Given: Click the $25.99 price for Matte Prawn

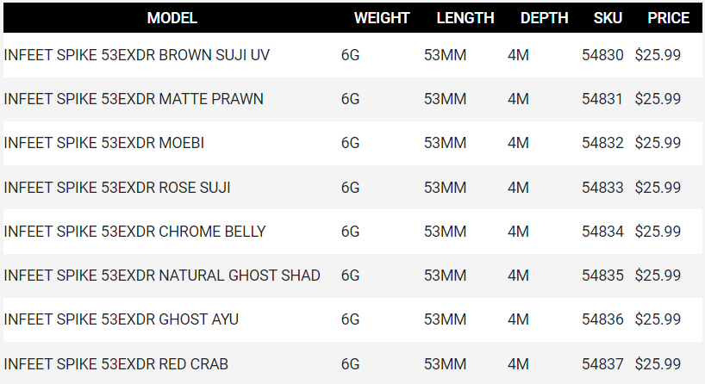Looking at the screenshot, I should pyautogui.click(x=658, y=99).
